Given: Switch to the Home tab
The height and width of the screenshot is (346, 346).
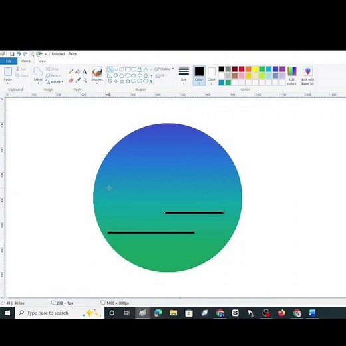Looking at the screenshot, I should click(26, 61).
